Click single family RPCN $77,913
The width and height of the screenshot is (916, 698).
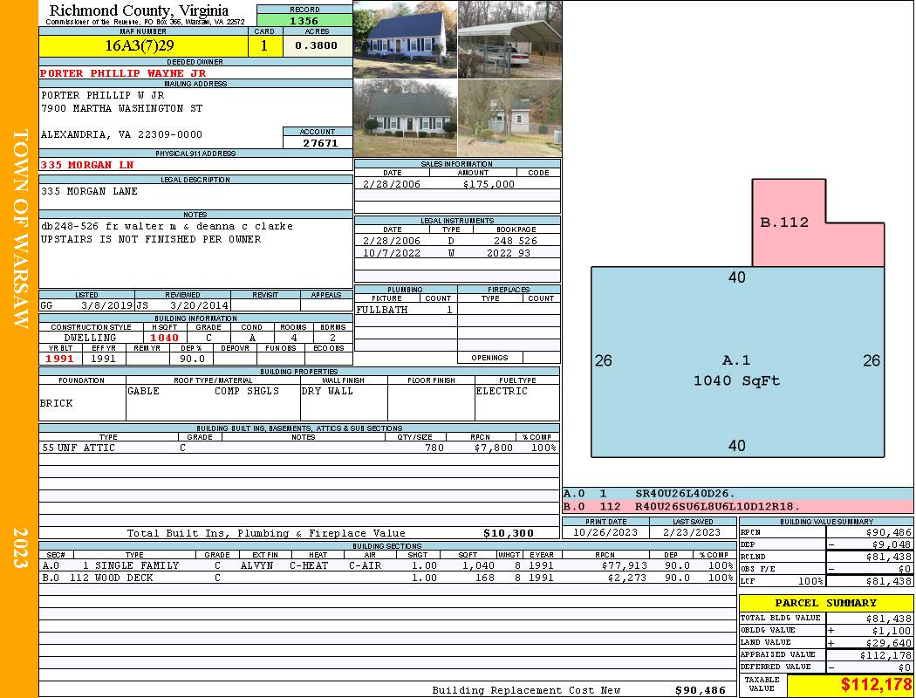(x=624, y=565)
